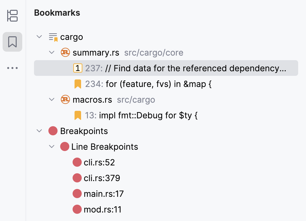Screen dimensions: 306x221
Task: Click the More options ellipsis icon in sidebar
Action: click(x=12, y=68)
